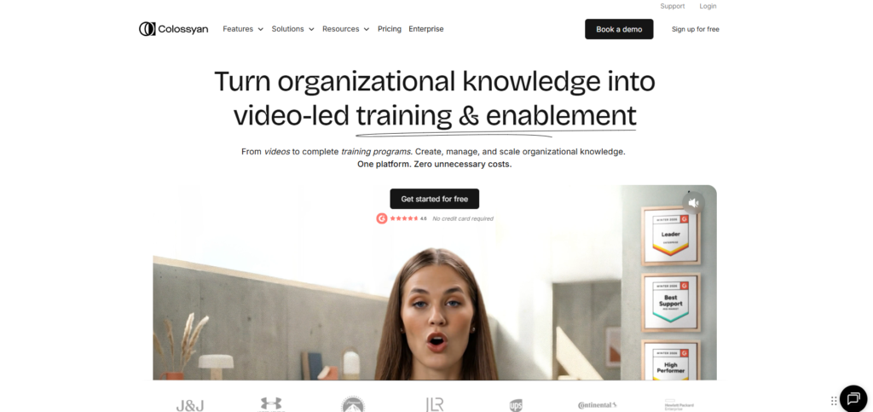Click the Under Armour logo
Image resolution: width=873 pixels, height=412 pixels.
[271, 405]
